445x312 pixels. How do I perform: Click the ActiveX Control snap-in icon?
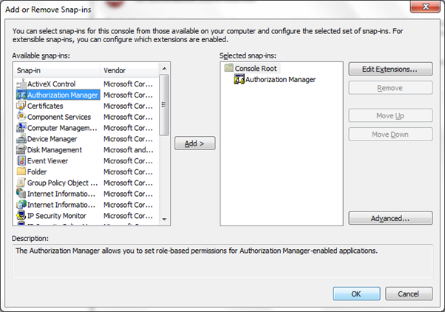(21, 84)
